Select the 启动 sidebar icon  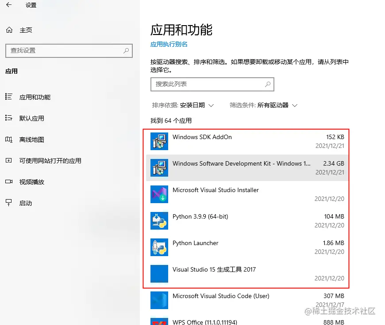click(8, 203)
